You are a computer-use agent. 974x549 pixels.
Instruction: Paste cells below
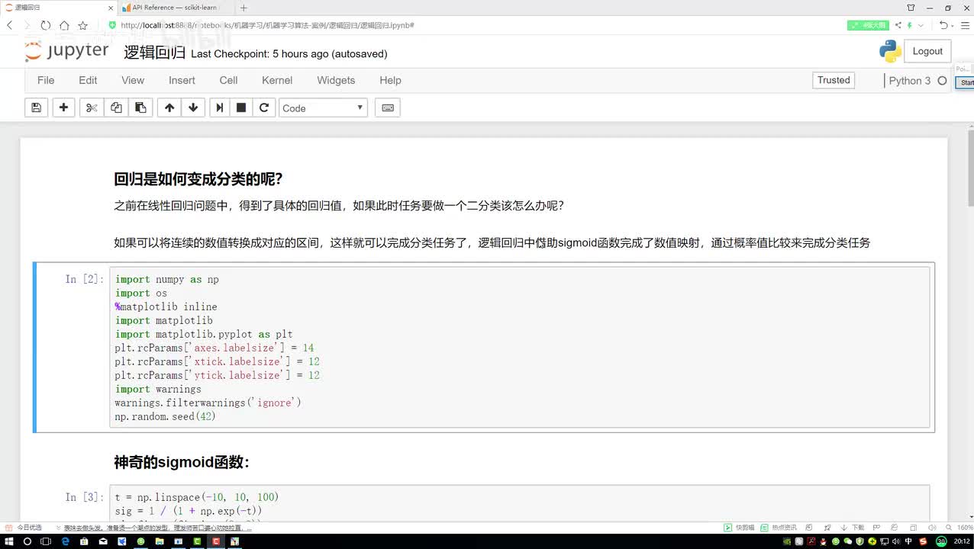(140, 108)
